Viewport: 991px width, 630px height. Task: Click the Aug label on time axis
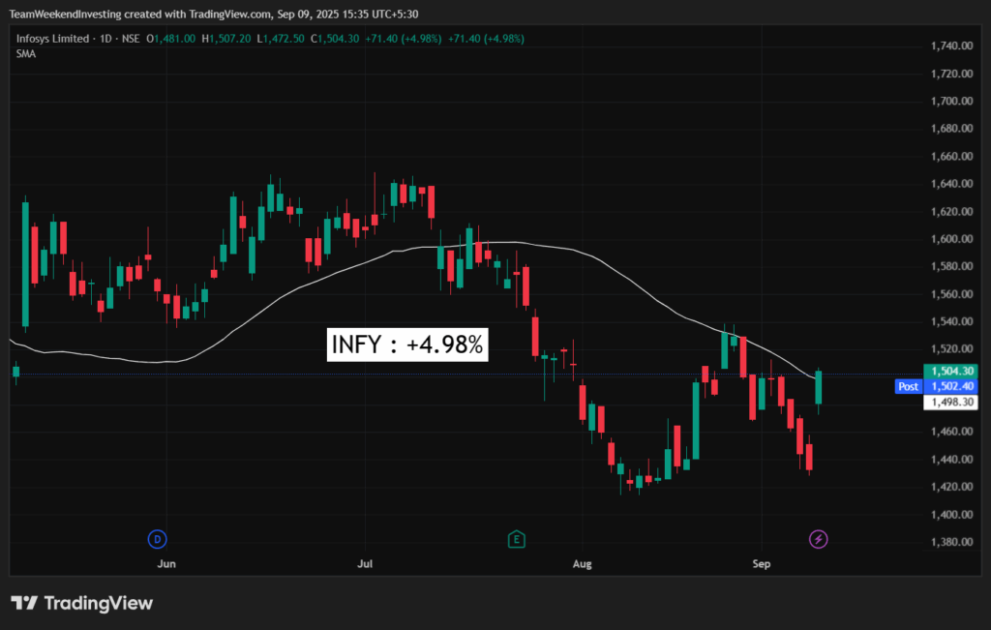[x=582, y=563]
